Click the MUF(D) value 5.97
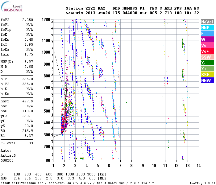The width and height of the screenshot is (216, 185). [29, 62]
